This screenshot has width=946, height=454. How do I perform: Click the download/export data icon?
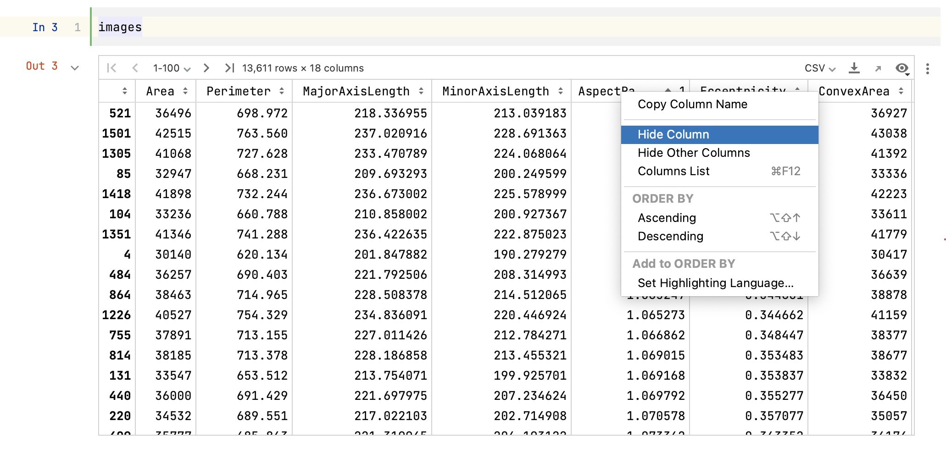click(x=854, y=68)
